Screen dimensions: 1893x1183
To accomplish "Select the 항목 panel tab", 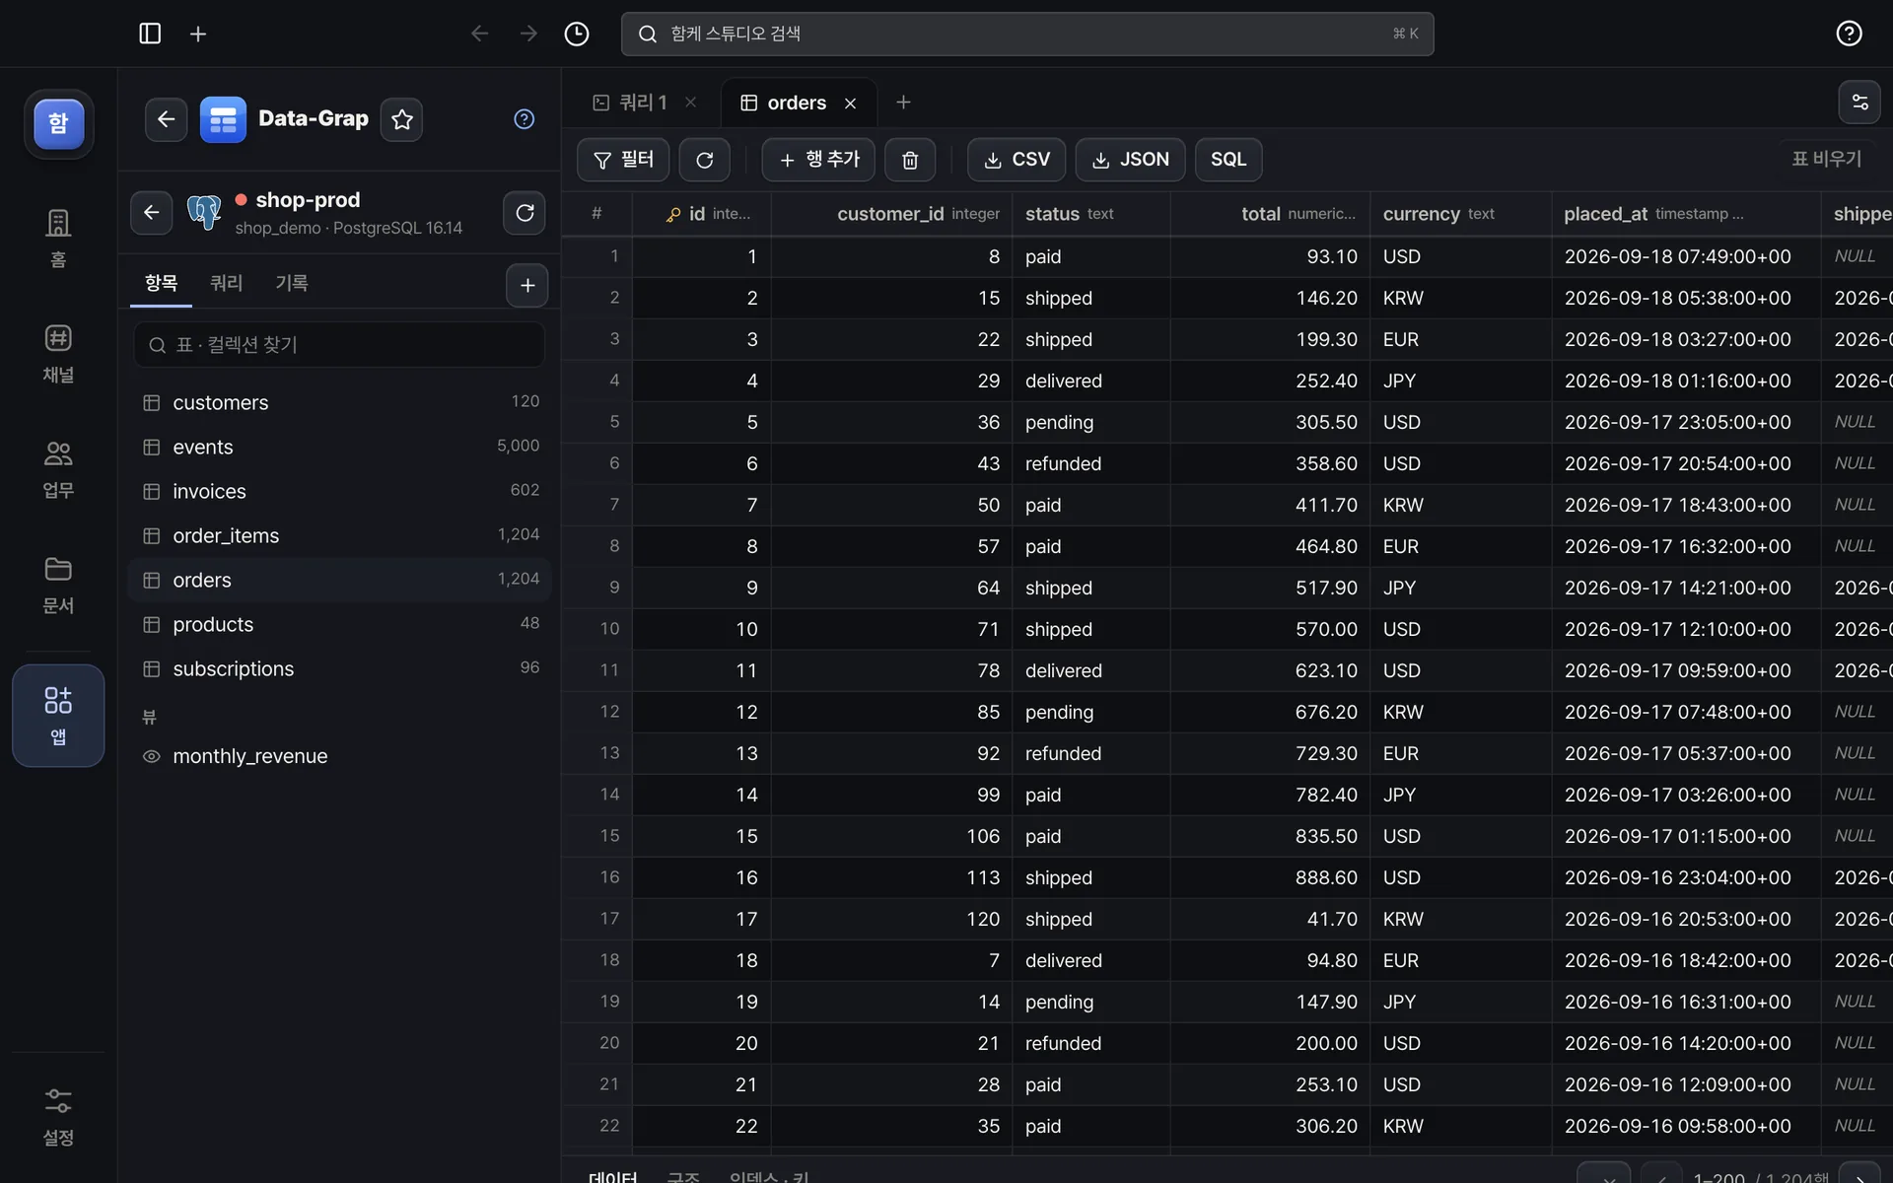I will [x=161, y=284].
